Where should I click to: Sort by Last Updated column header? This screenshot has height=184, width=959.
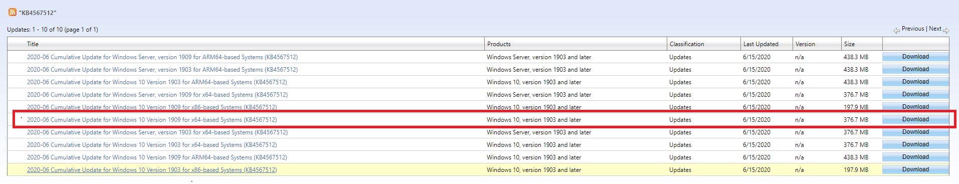tap(760, 44)
